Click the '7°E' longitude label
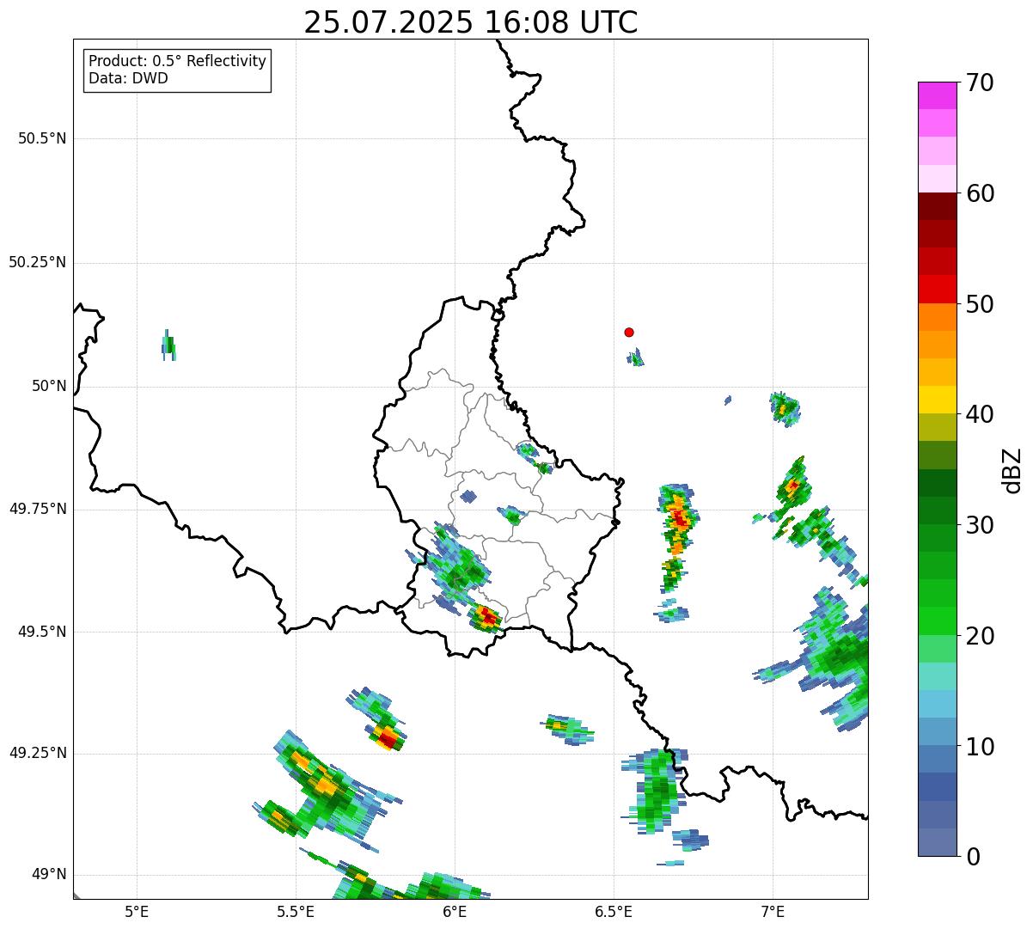Viewport: 1033px width, 929px height. pyautogui.click(x=773, y=911)
